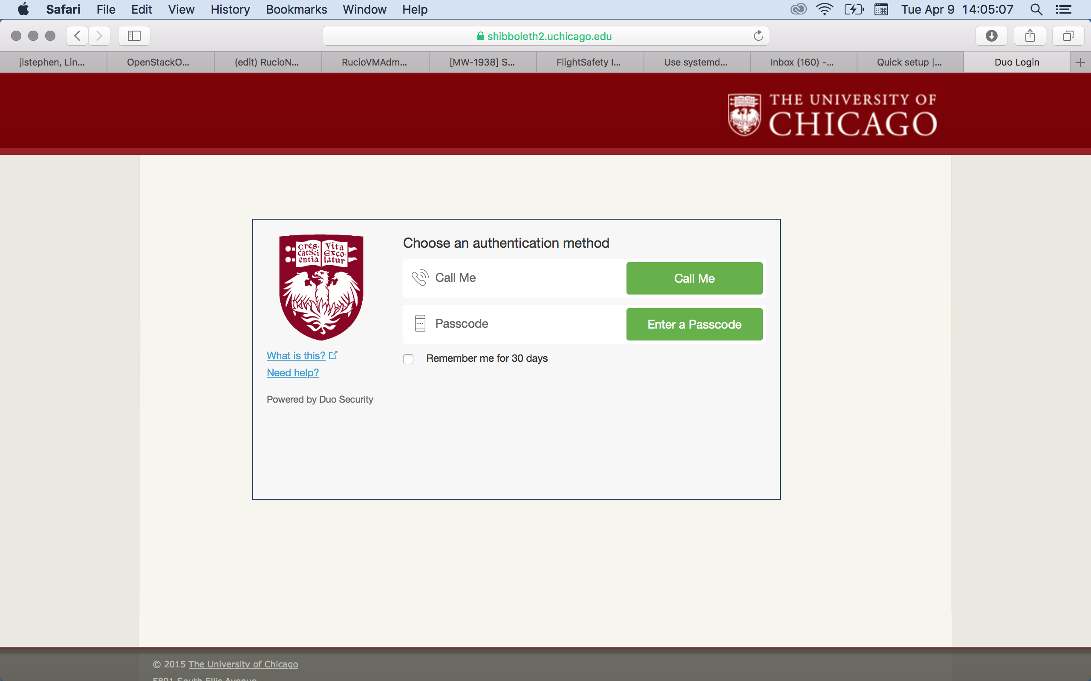Open the Notification Center list icon
Image resolution: width=1091 pixels, height=681 pixels.
pos(1063,9)
